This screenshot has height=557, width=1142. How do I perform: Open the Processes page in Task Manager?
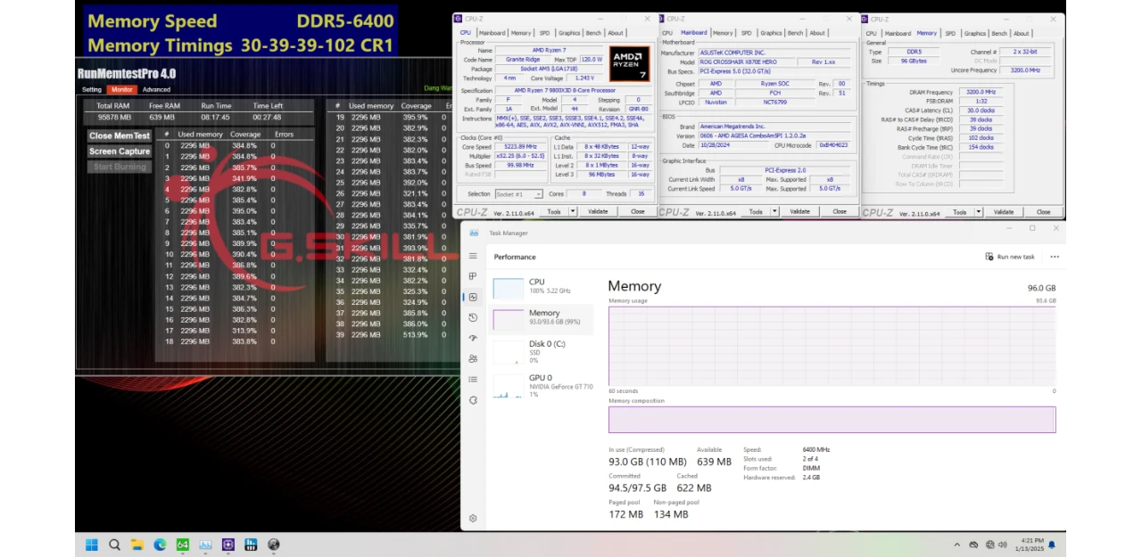473,276
